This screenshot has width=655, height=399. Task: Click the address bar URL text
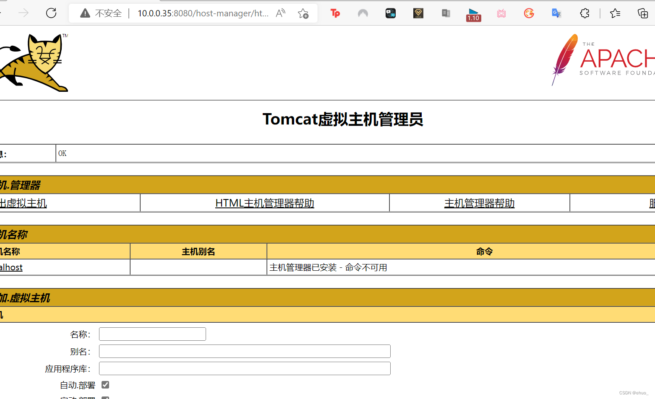tap(203, 13)
